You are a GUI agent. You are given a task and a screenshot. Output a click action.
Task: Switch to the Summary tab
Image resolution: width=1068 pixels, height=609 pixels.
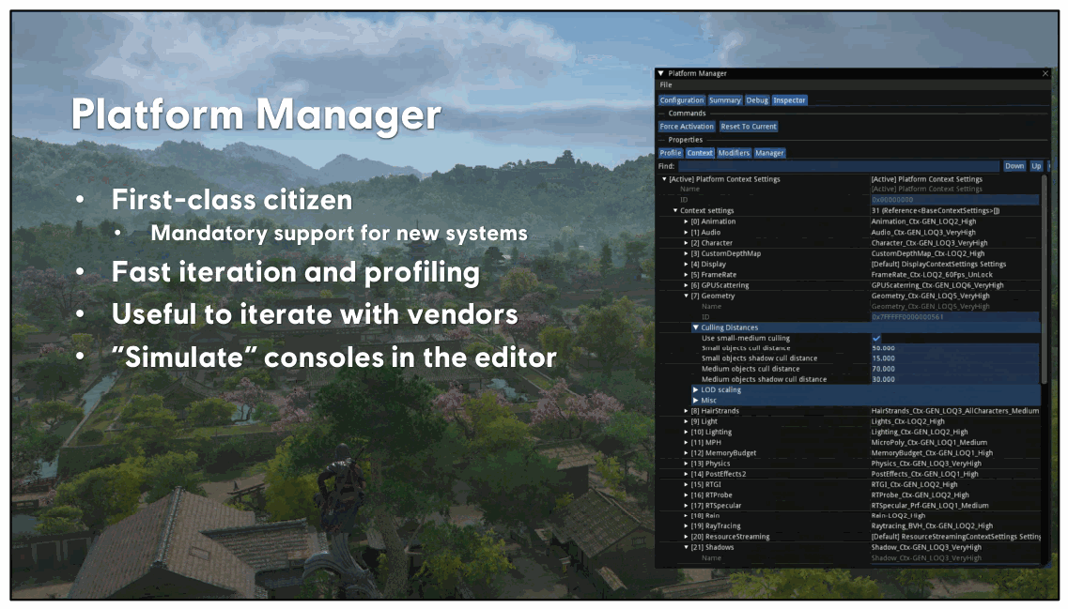click(x=725, y=100)
